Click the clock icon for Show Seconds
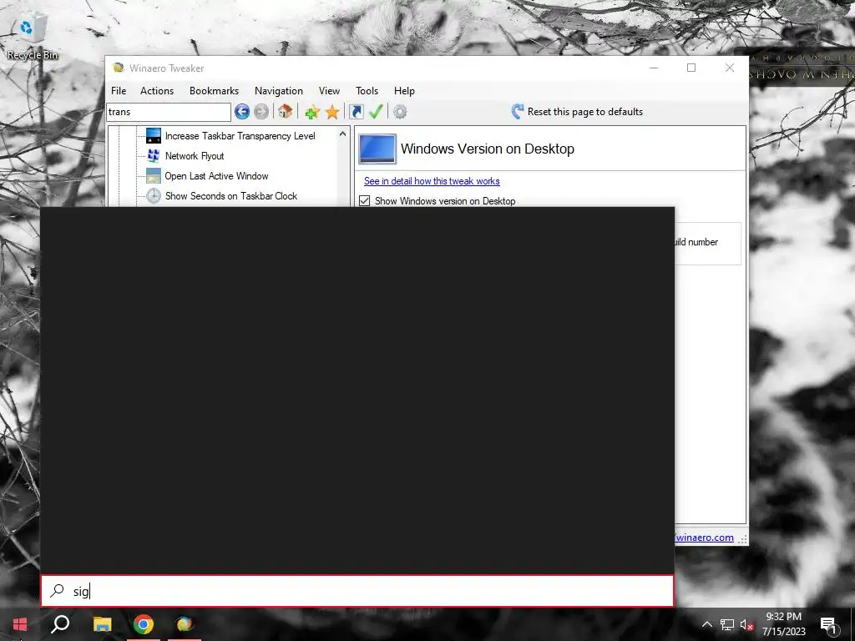Screen dimensions: 855x641 coord(154,195)
